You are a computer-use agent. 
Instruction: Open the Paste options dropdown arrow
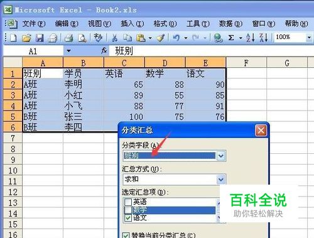pyautogui.click(x=150, y=38)
